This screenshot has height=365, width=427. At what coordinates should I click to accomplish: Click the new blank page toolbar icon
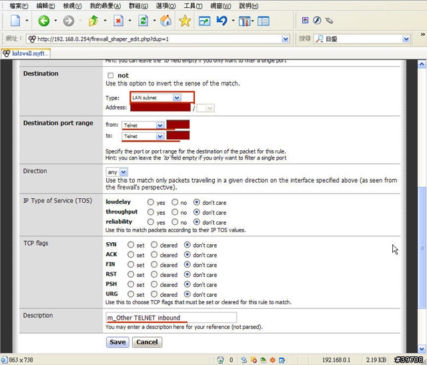click(15, 21)
